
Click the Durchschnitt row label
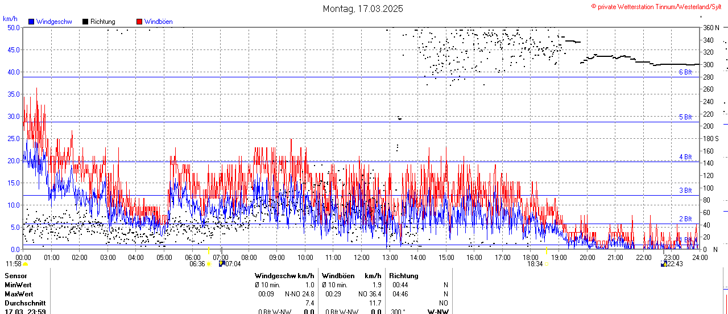tap(25, 303)
